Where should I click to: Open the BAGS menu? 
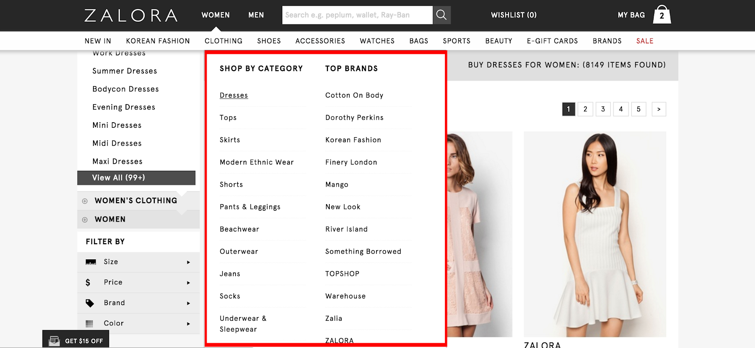419,41
